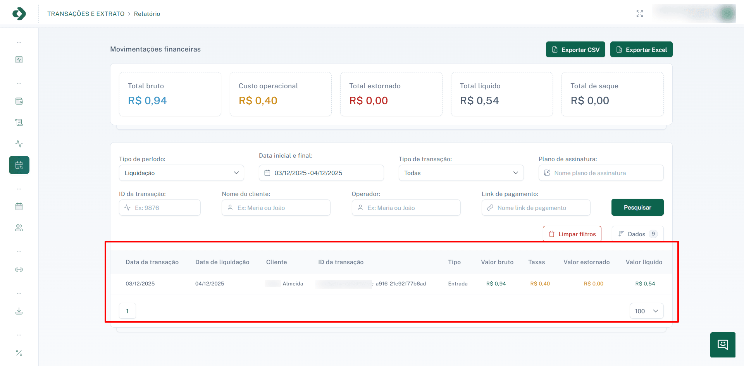Click the TRANSAÇÕES E EXTRATO breadcrumb
The height and width of the screenshot is (366, 744).
coord(86,14)
